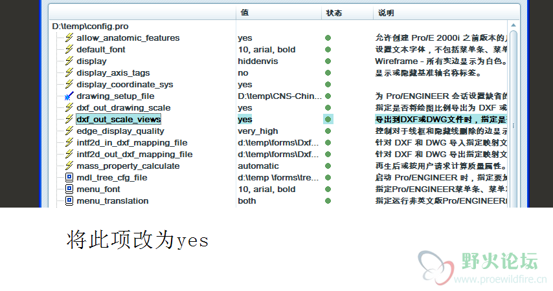Click green status dot for edge_display_quality

pos(328,131)
